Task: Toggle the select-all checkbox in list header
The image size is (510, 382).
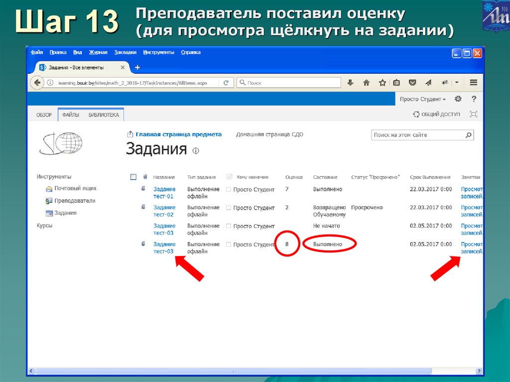Action: [x=132, y=176]
